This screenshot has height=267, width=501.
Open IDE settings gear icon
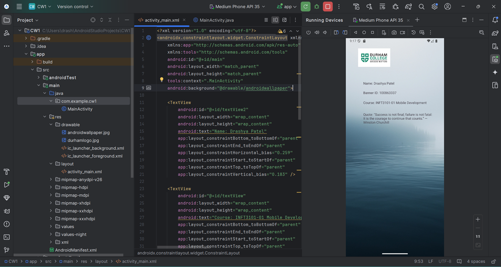pos(435,6)
